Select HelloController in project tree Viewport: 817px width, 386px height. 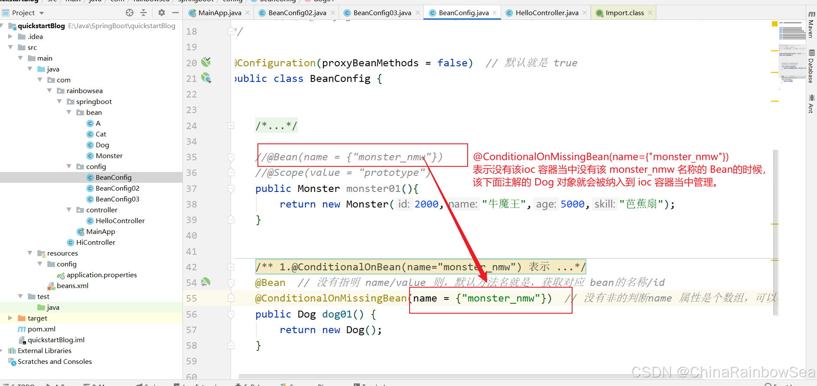tap(116, 221)
